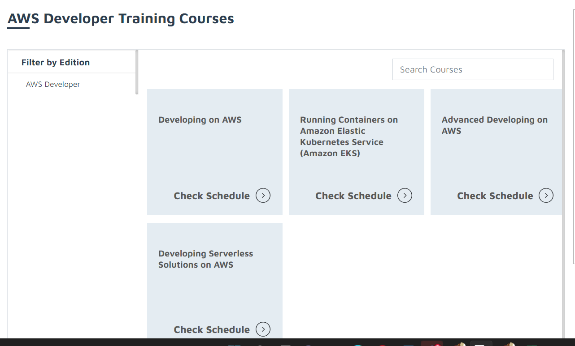Open Check Schedule text for Serverless Solutions course
The height and width of the screenshot is (346, 575).
(212, 330)
